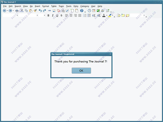Open the combo box right of sticky notes
Screen dimensions: 163x122
coord(144,15)
